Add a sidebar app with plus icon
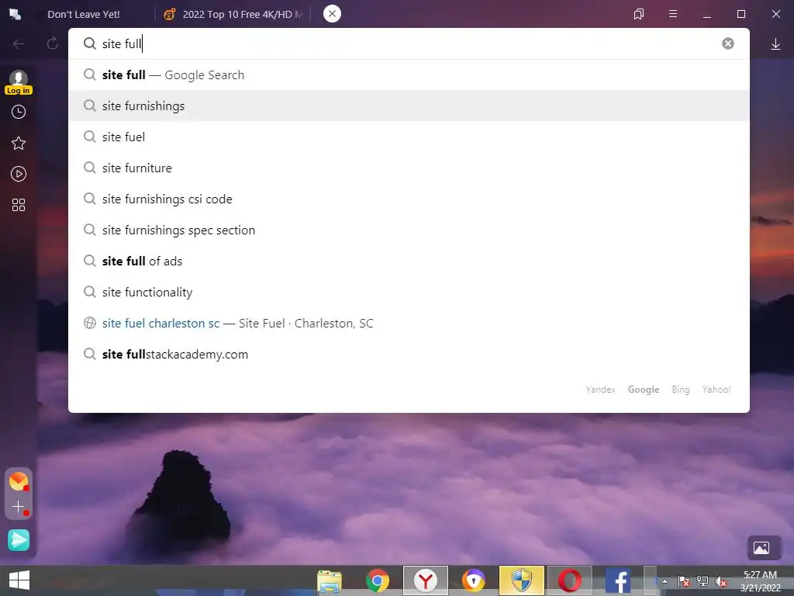This screenshot has width=794, height=596. point(19,507)
